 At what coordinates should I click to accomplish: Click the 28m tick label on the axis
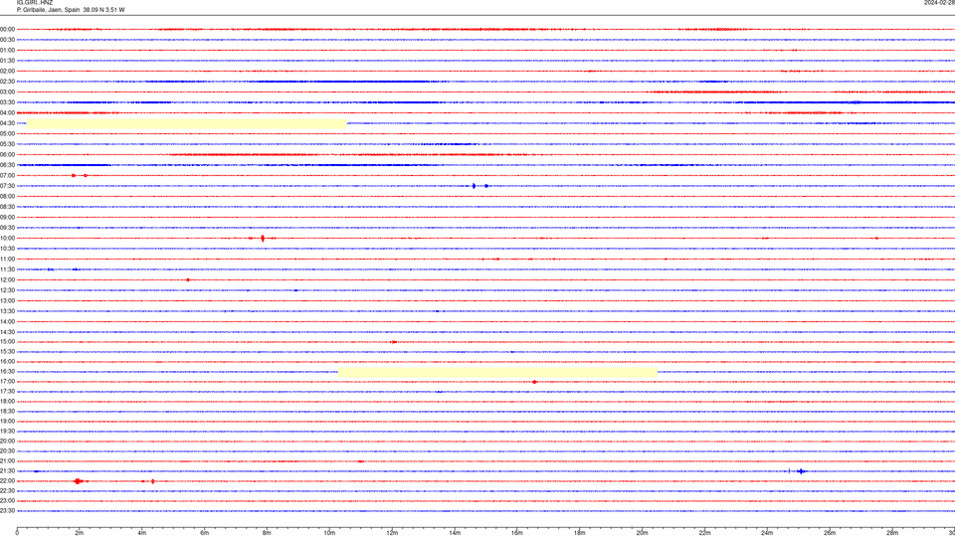click(892, 533)
